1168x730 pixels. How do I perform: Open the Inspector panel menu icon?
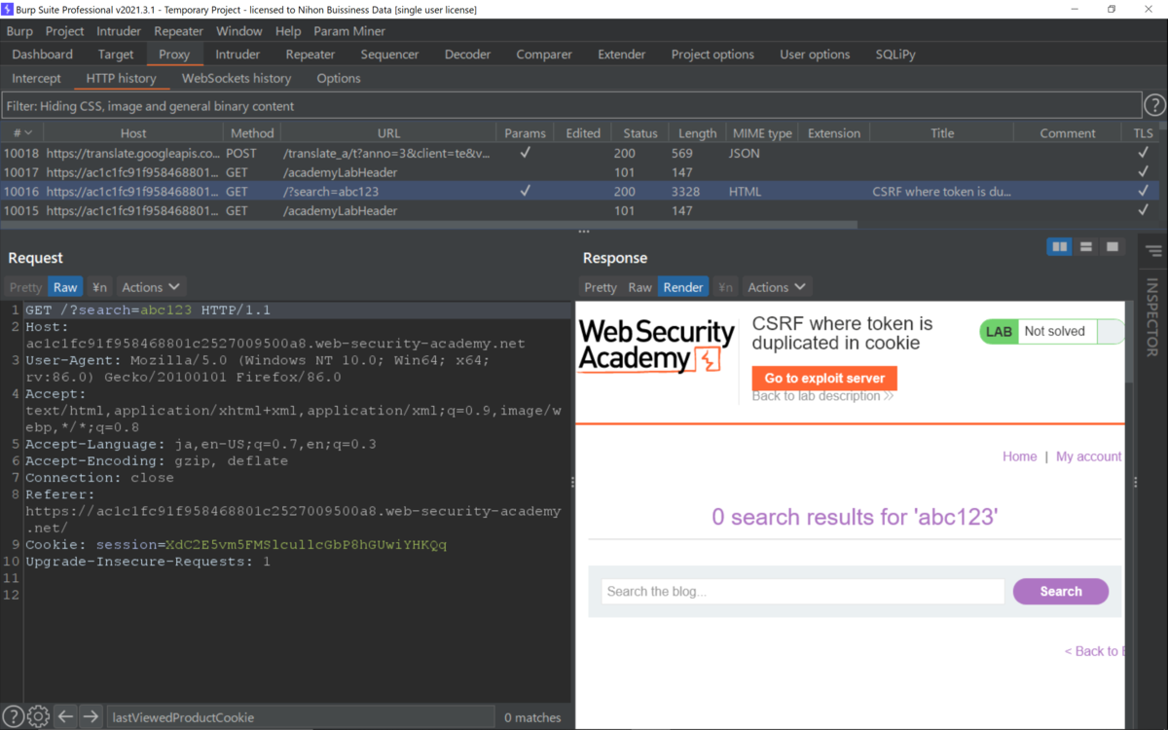click(1153, 251)
